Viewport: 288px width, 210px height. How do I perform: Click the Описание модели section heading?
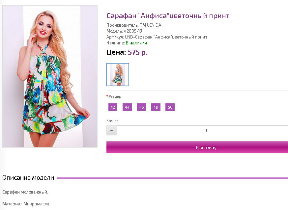(28, 177)
